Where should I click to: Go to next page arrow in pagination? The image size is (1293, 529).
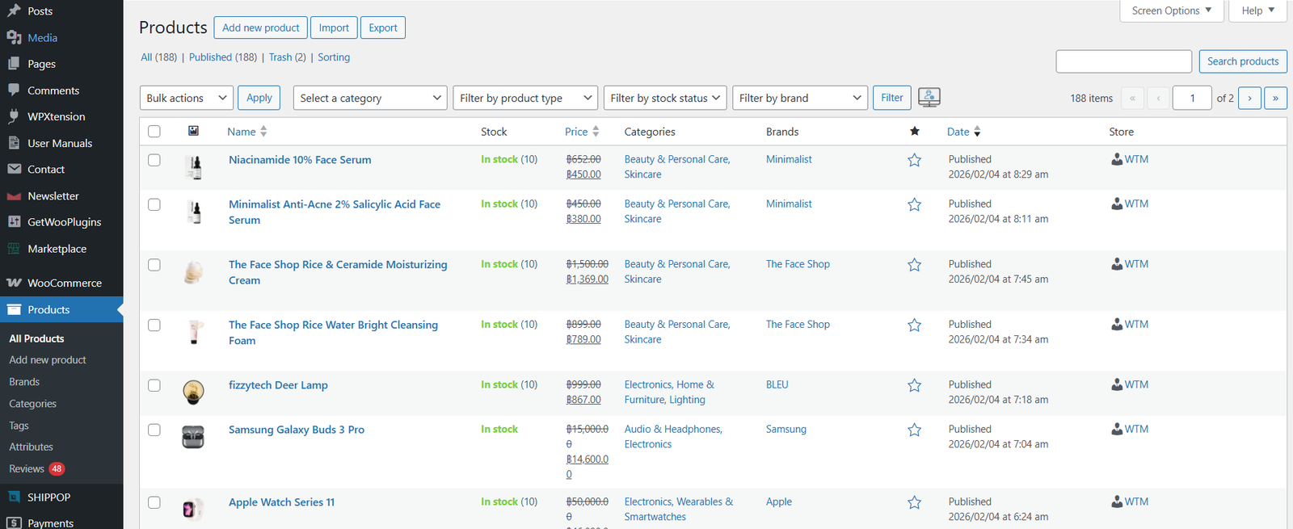pyautogui.click(x=1249, y=98)
